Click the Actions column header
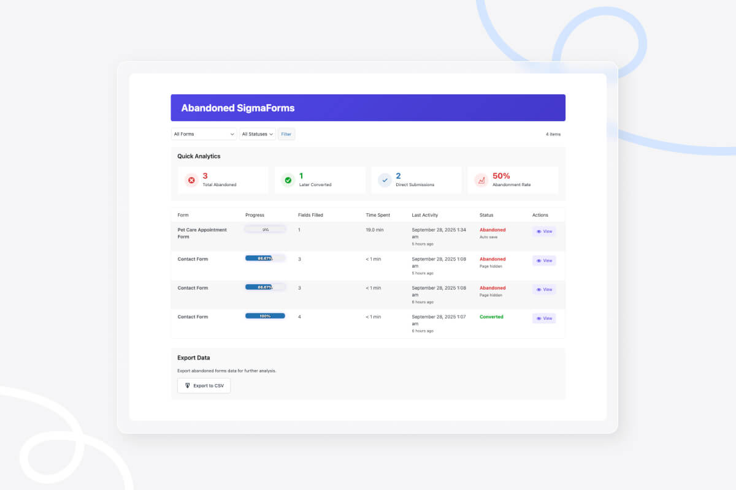 point(540,215)
